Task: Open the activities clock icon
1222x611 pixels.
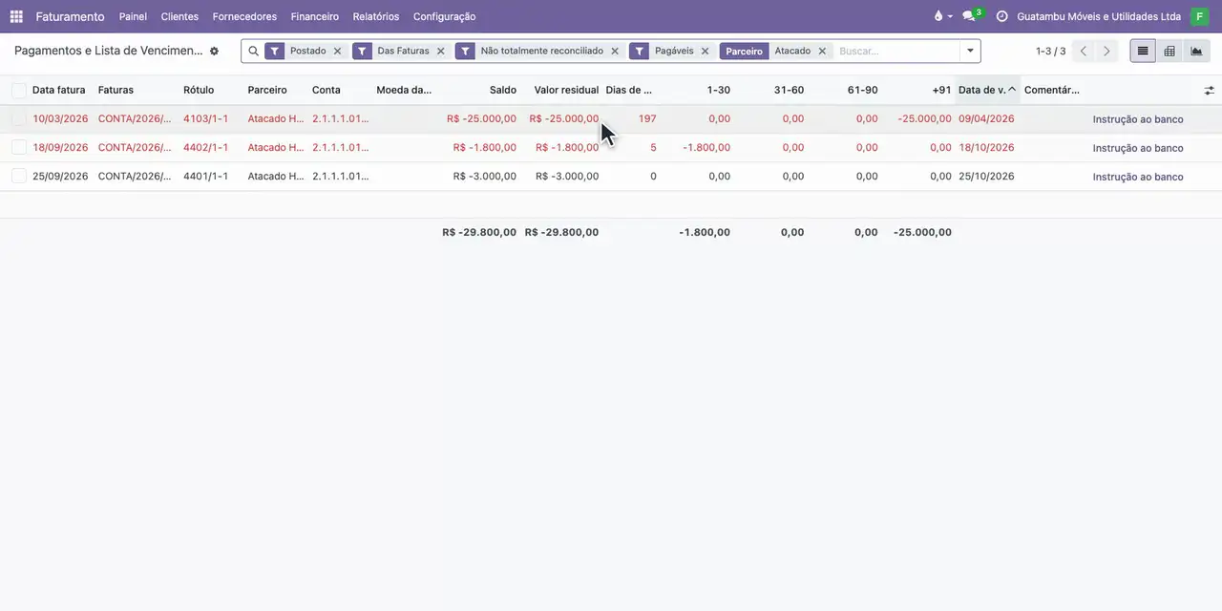Action: coord(1001,16)
